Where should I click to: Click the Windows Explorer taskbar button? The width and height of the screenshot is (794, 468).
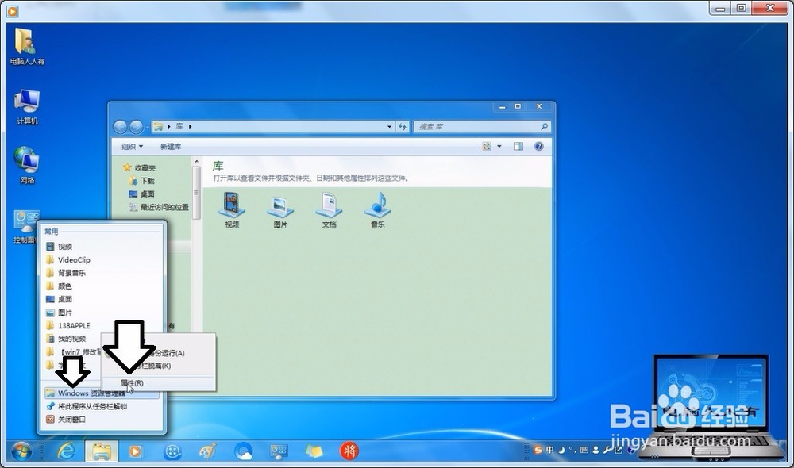(102, 451)
